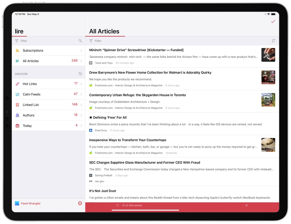Select Calm Feeds in the sidebar
Viewport: 291px width, 224px height.
point(49,94)
